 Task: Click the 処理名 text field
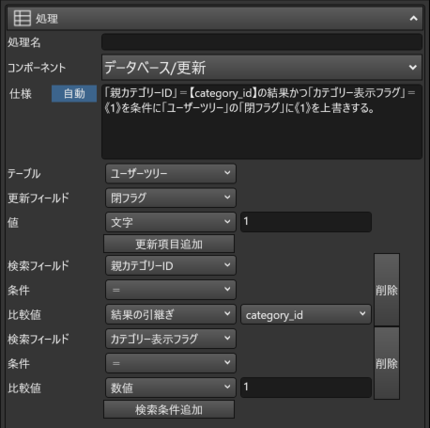pos(262,42)
